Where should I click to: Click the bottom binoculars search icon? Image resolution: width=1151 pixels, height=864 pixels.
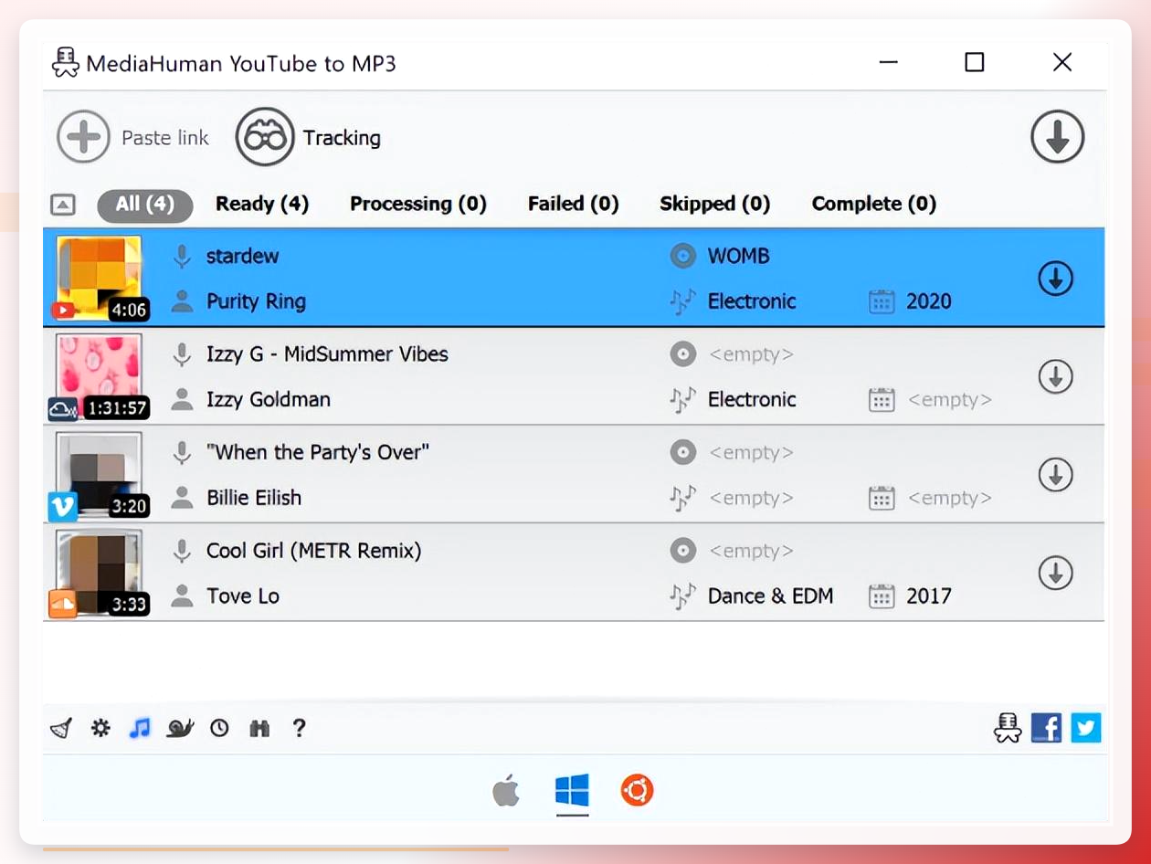click(259, 728)
